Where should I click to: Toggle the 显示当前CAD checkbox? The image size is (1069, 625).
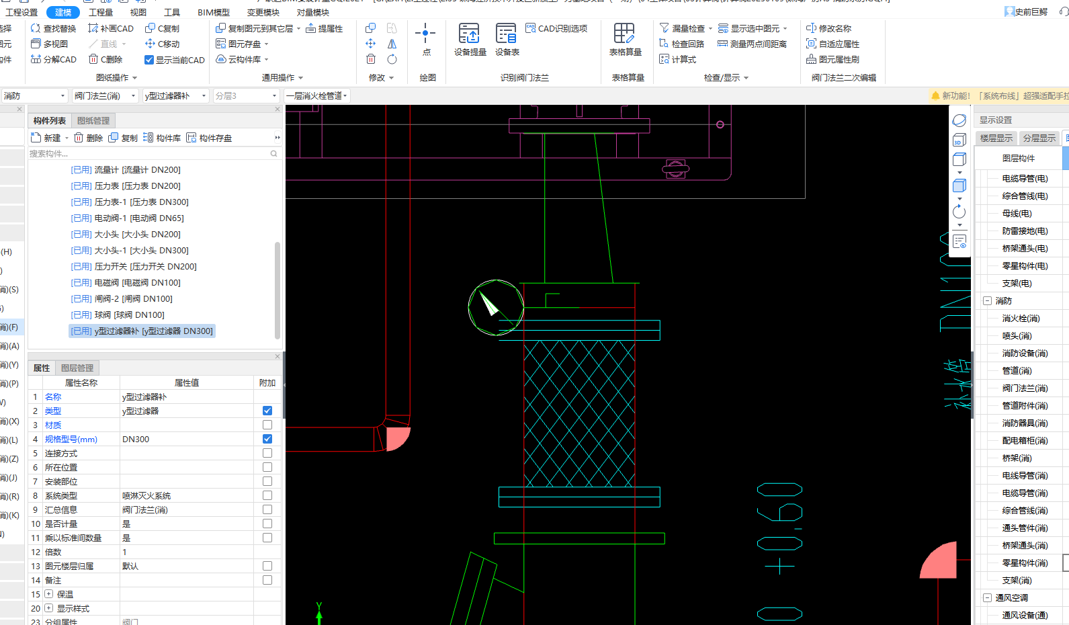pos(149,60)
